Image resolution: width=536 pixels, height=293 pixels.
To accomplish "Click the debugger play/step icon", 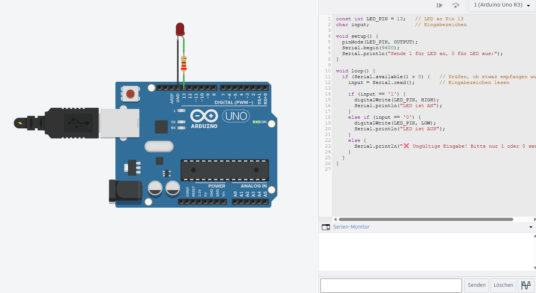I will [440, 5].
